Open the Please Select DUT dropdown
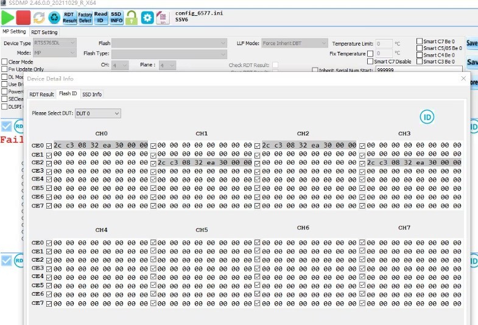Screen dimensions: 478x325 [x=98, y=113]
